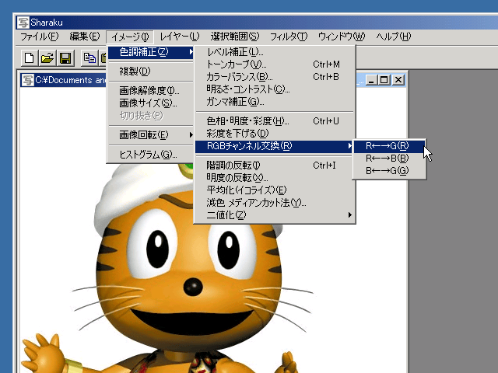Click the イメージ(I) menu
Image resolution: width=498 pixels, height=373 pixels.
130,37
